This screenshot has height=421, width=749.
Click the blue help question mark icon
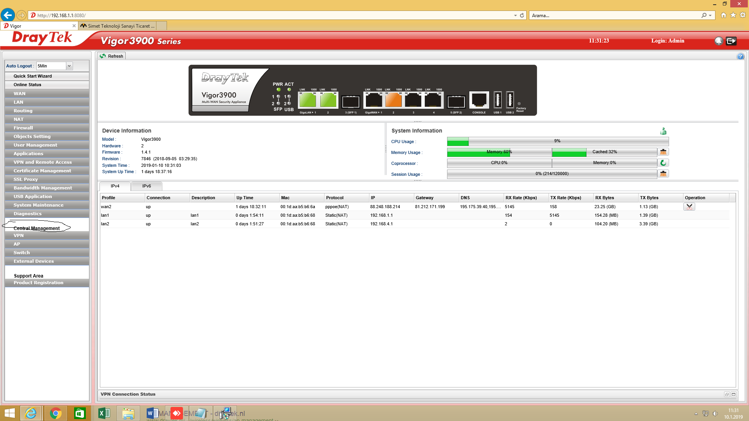pyautogui.click(x=740, y=57)
